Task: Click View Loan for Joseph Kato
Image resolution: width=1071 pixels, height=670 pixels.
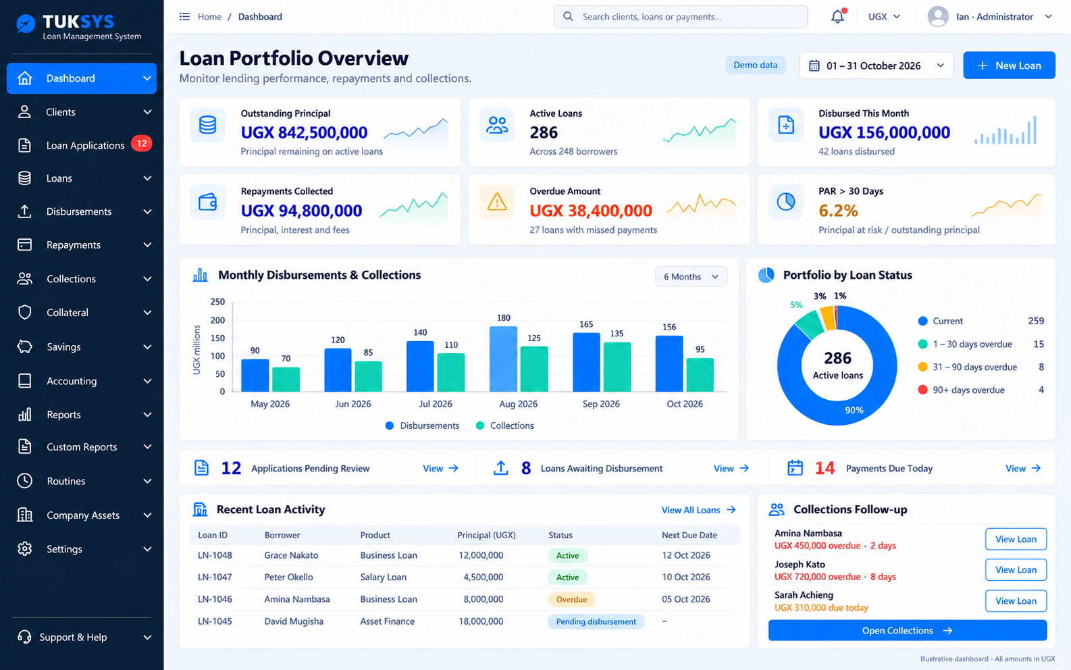Action: coord(1016,570)
